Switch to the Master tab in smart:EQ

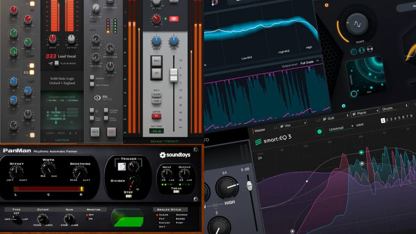pos(260,131)
